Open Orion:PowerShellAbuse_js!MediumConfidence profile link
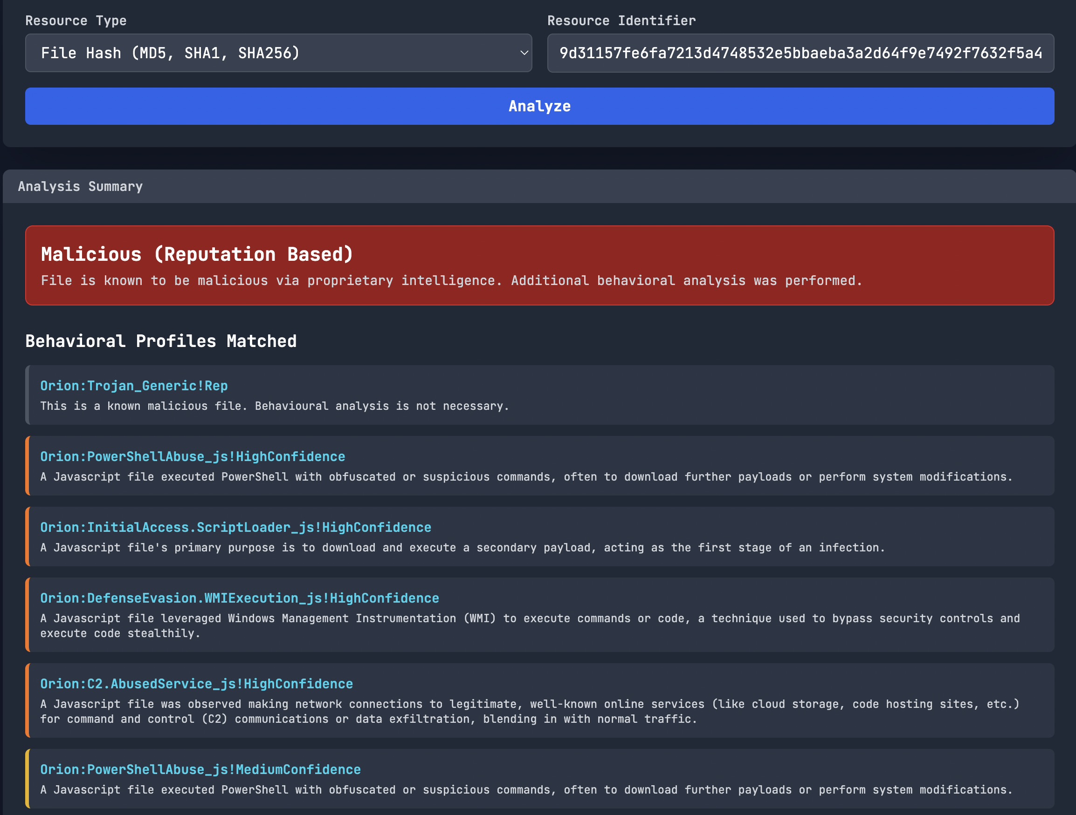Viewport: 1076px width, 815px height. pyautogui.click(x=200, y=770)
